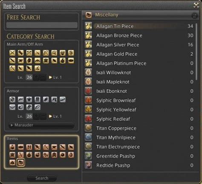Select the crossed swords icon under Main Arm/Off Arm
This screenshot has width=202, height=184.
click(12, 53)
